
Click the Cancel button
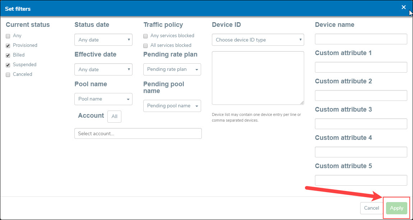tap(372, 208)
